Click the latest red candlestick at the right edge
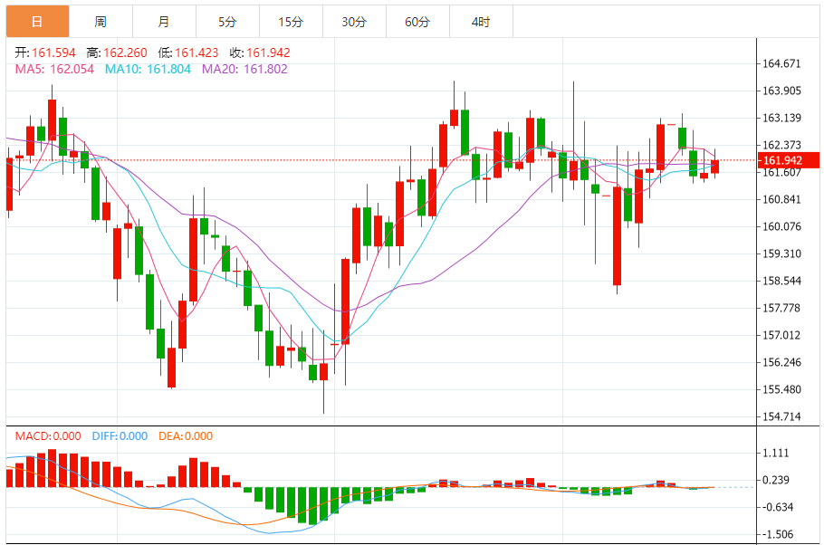Image resolution: width=824 pixels, height=545 pixels. 714,166
